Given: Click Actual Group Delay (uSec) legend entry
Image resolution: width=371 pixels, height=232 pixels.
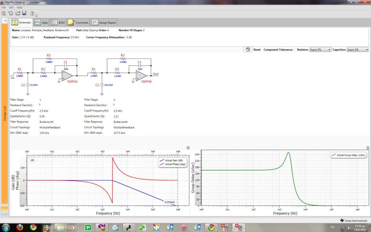Looking at the screenshot, I should click(x=348, y=155).
